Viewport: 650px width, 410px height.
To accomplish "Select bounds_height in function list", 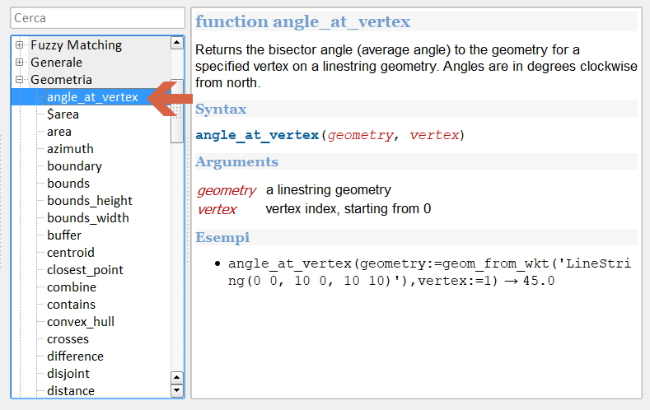I will (x=89, y=201).
